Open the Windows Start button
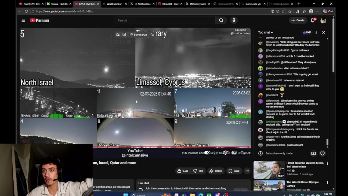Image resolution: width=348 pixels, height=196 pixels. coord(126,195)
